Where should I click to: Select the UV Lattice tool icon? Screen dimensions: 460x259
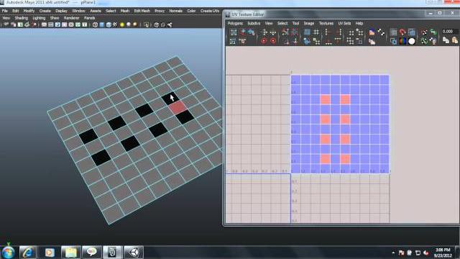tap(233, 32)
